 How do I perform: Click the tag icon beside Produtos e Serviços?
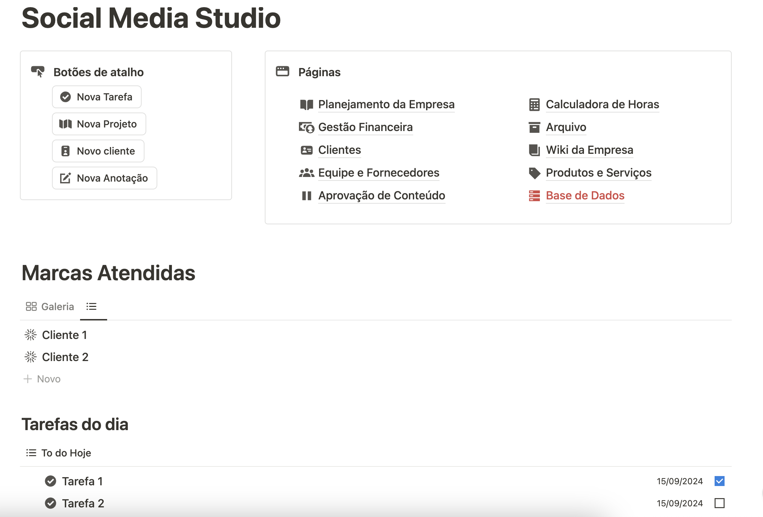(534, 173)
